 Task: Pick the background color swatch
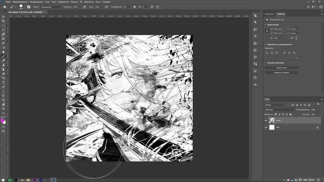click(5, 122)
